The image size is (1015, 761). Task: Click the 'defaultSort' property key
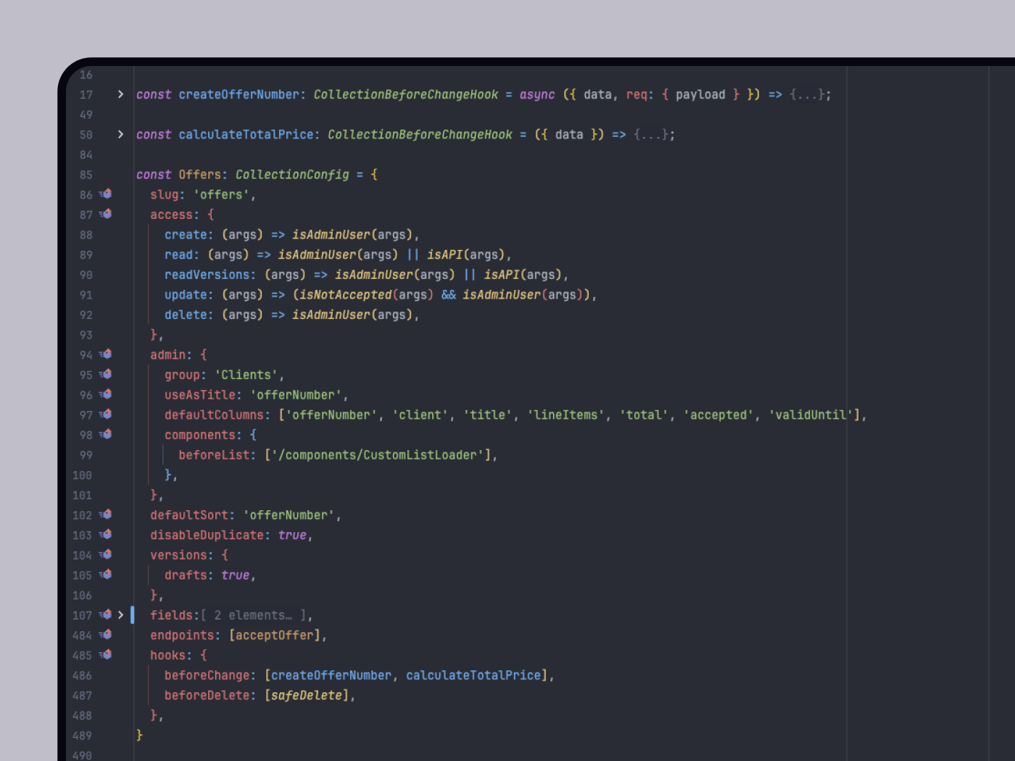point(189,515)
